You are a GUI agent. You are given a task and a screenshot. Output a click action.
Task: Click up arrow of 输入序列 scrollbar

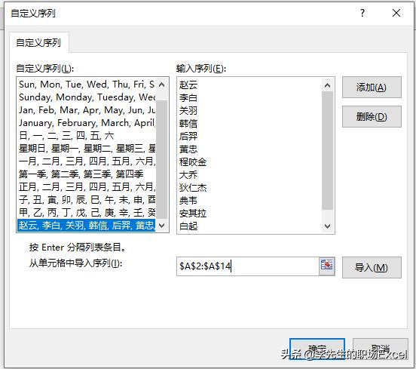(x=327, y=85)
